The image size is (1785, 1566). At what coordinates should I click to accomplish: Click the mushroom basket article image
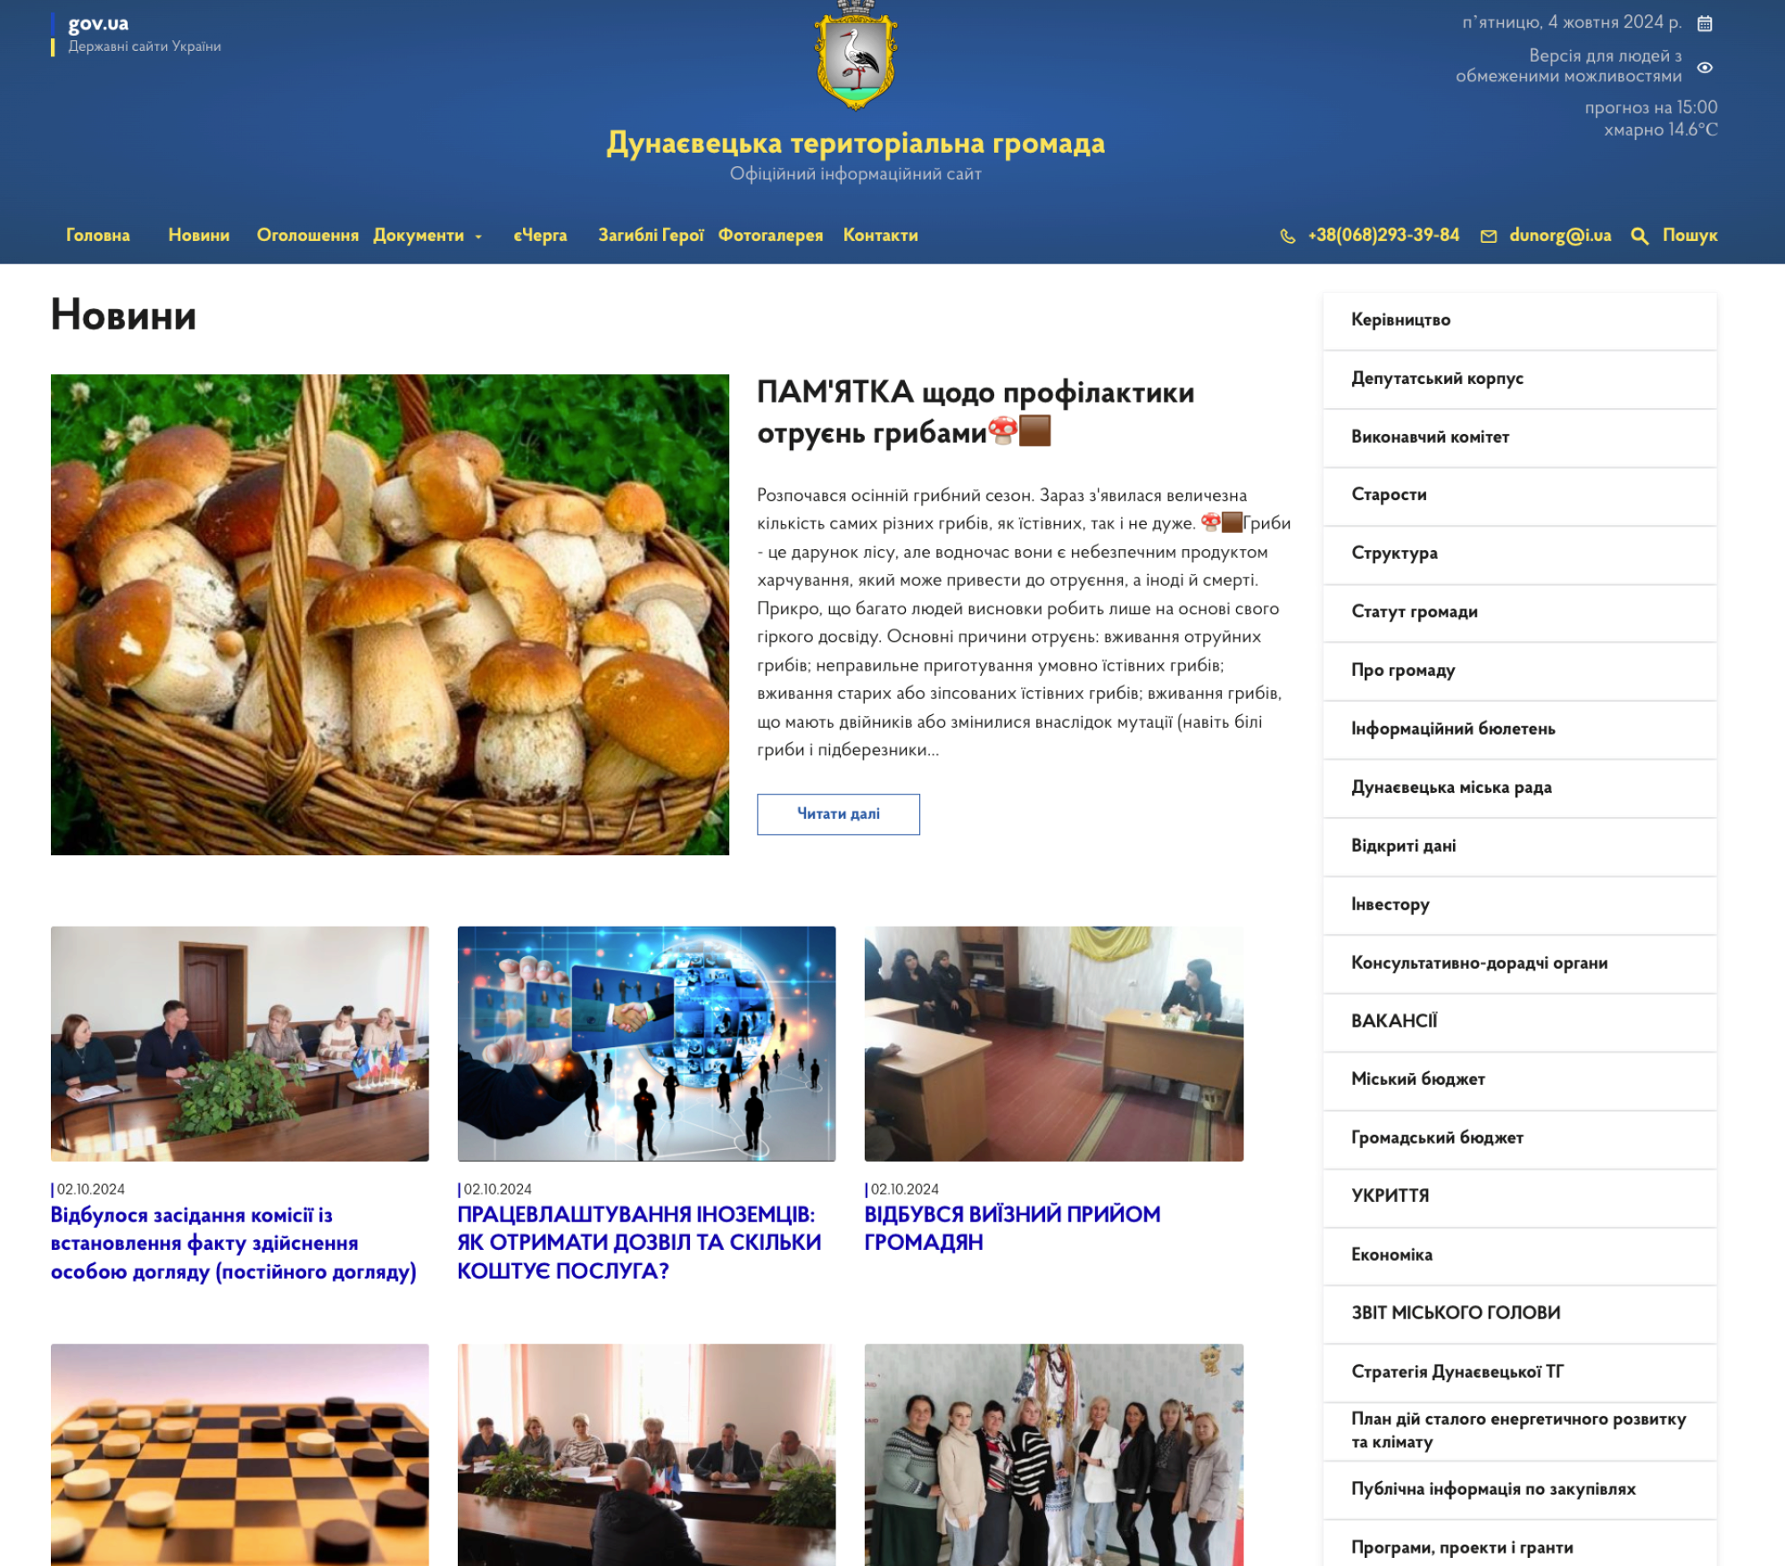point(389,613)
